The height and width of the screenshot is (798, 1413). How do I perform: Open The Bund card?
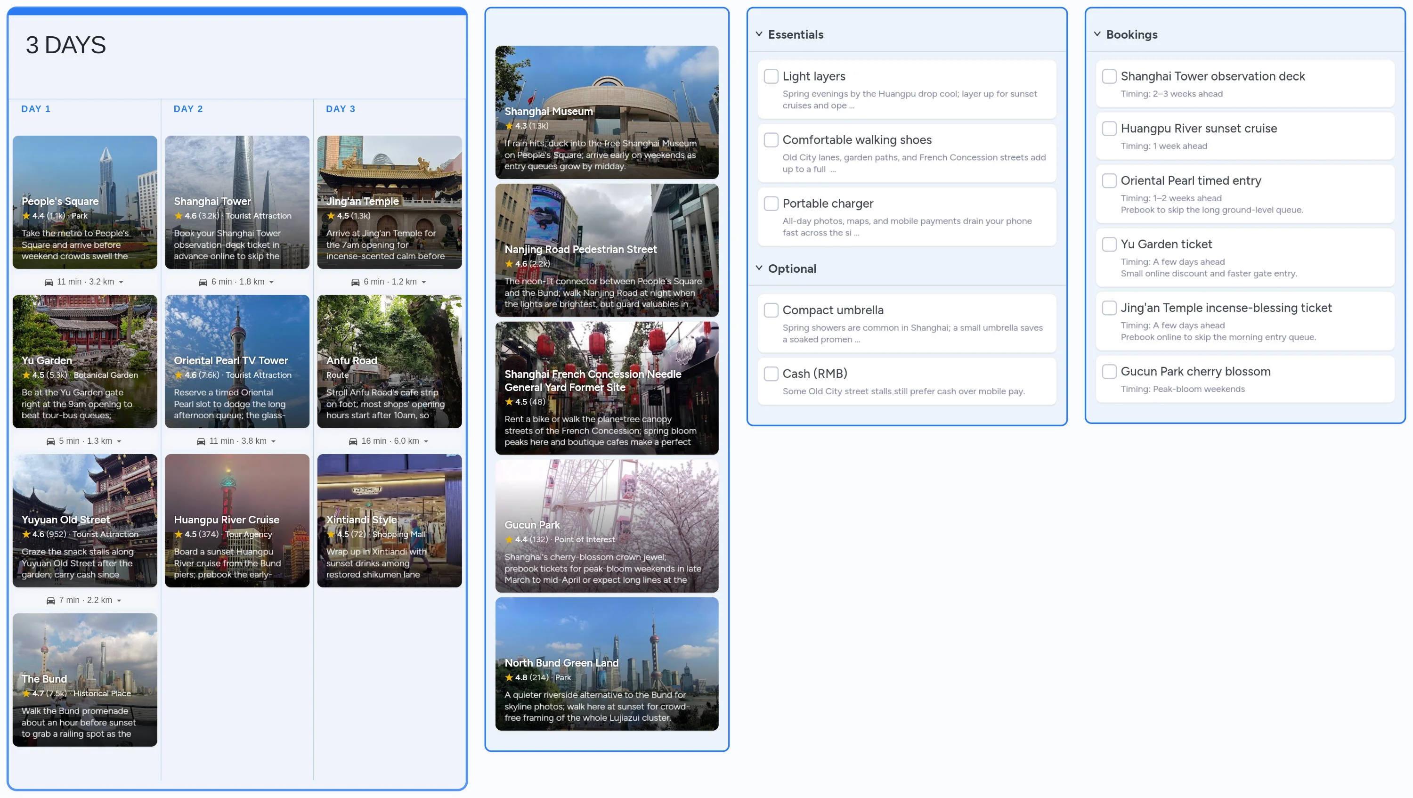click(x=85, y=680)
